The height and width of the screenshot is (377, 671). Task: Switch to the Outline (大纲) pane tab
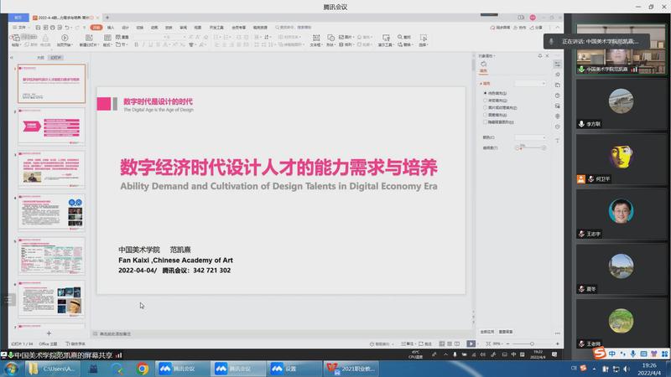(39, 58)
